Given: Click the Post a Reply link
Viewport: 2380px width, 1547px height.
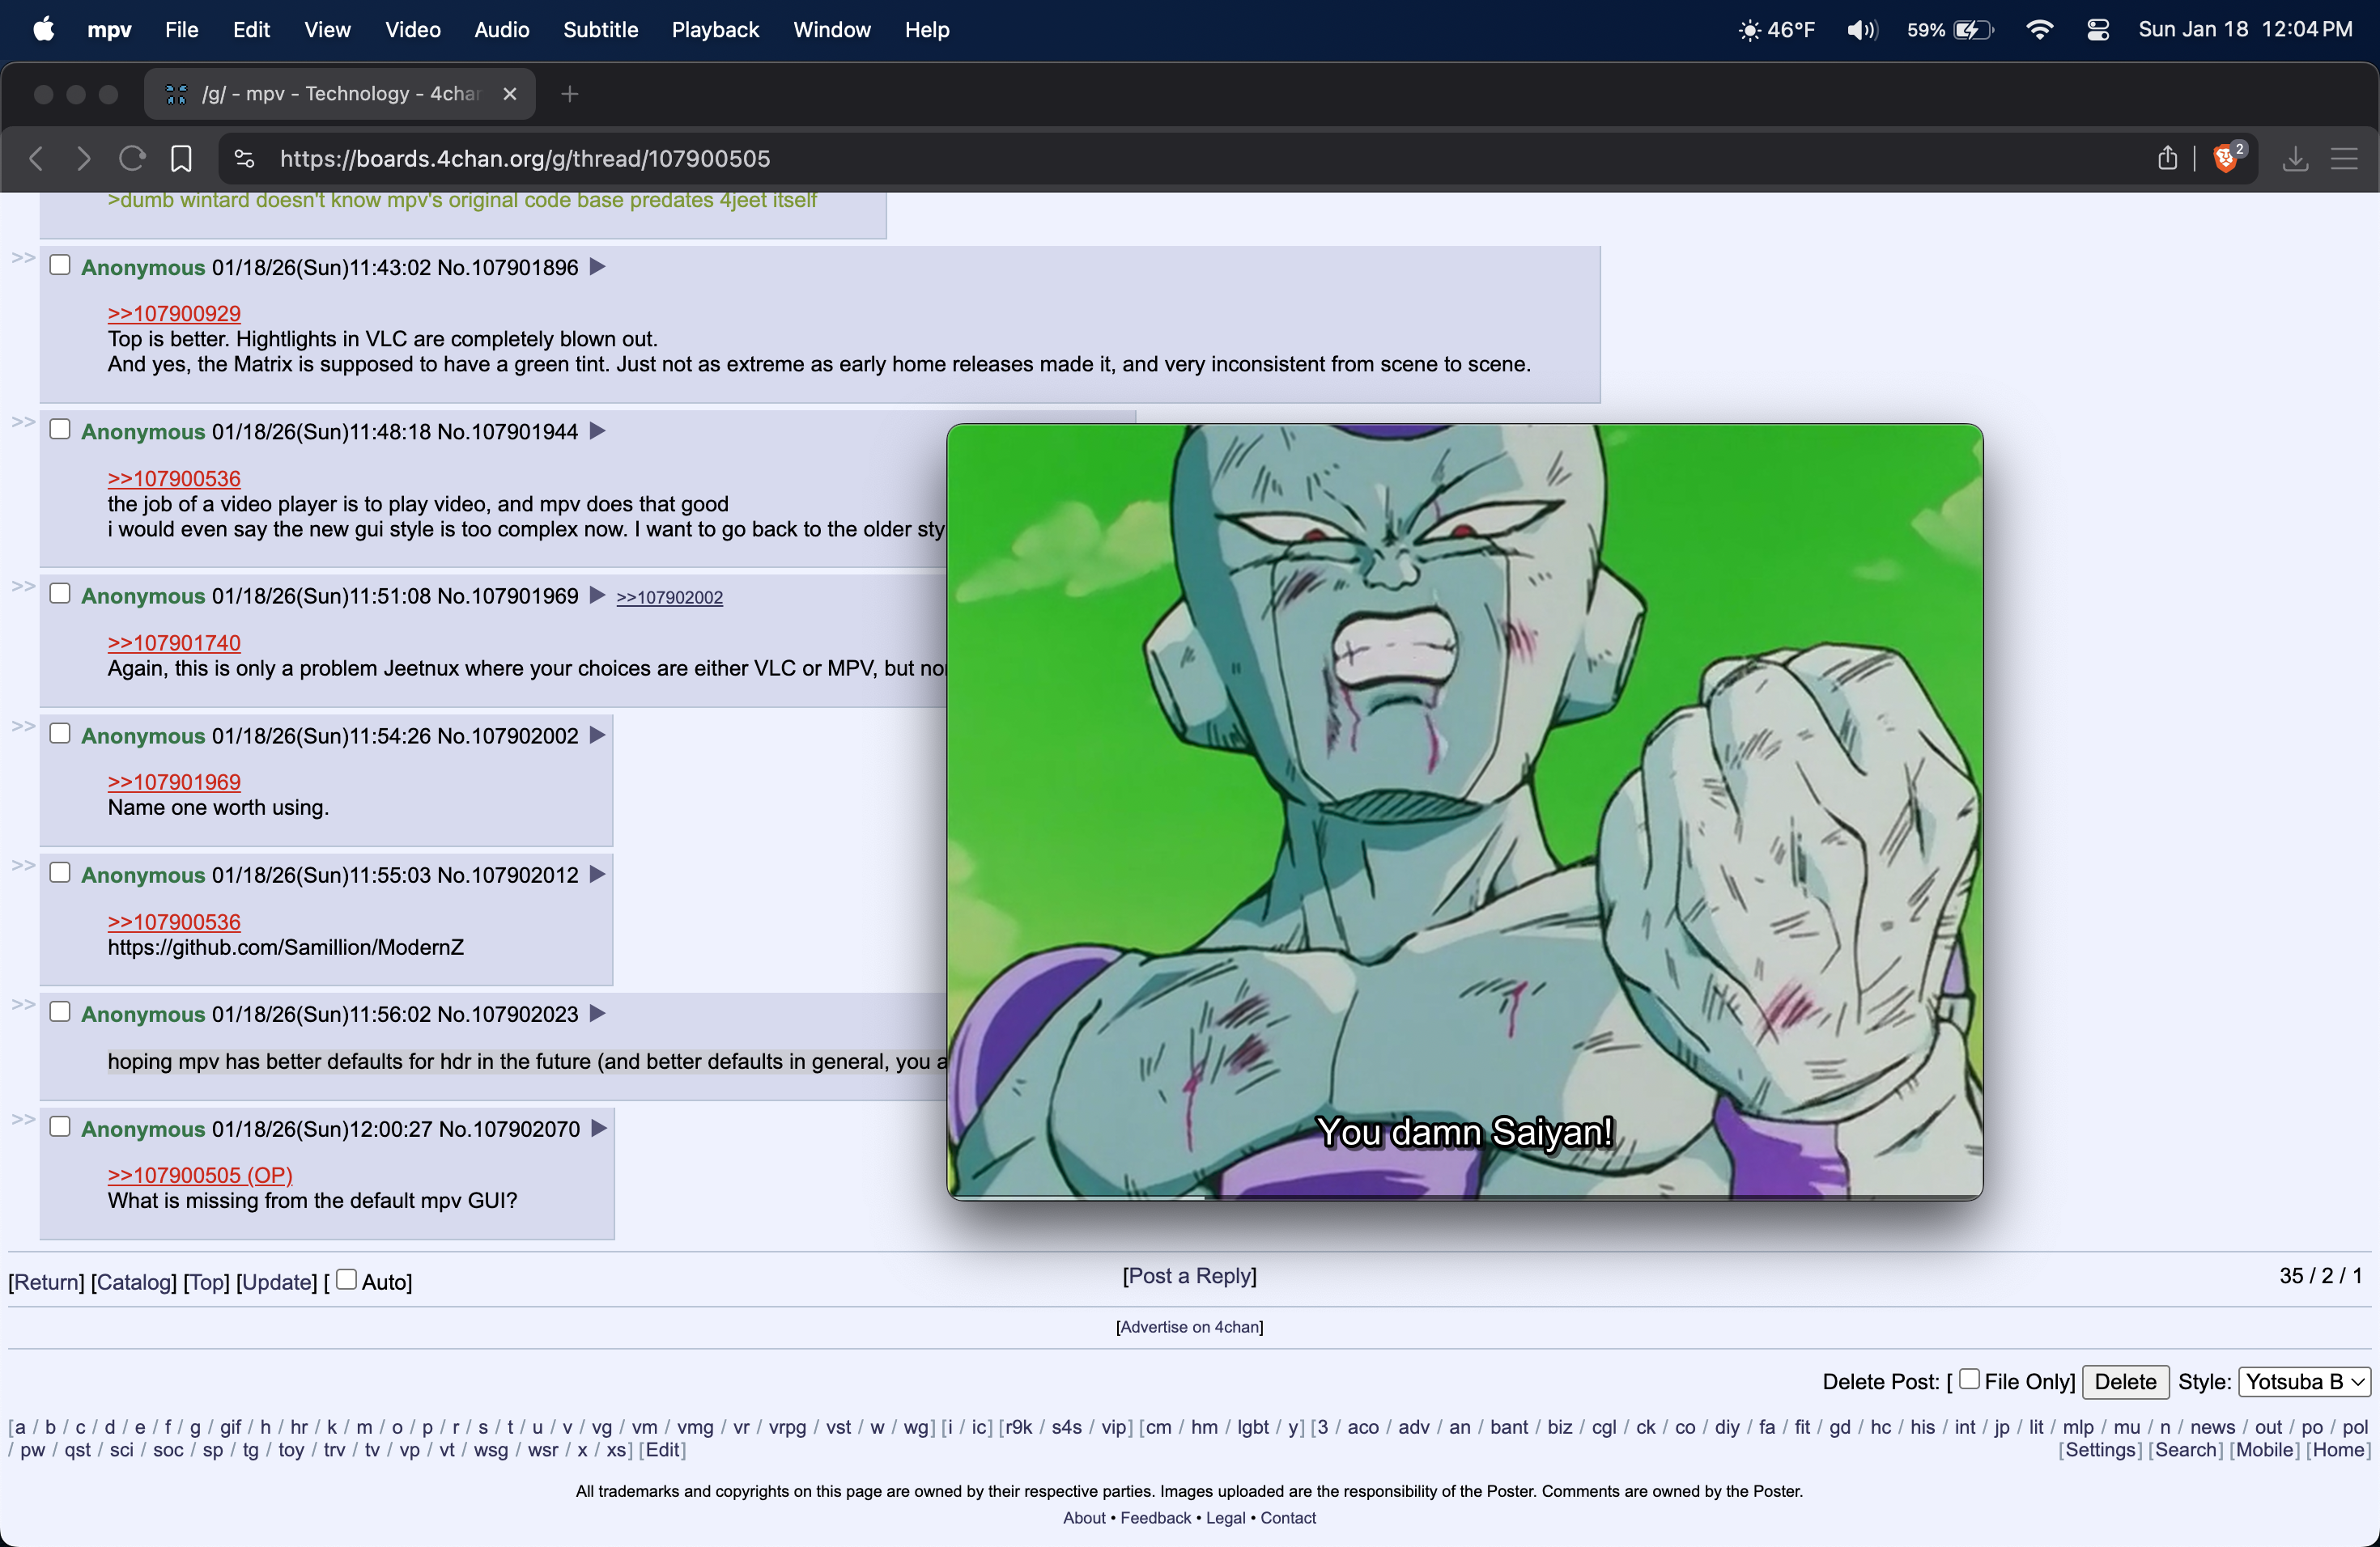Looking at the screenshot, I should pyautogui.click(x=1189, y=1276).
